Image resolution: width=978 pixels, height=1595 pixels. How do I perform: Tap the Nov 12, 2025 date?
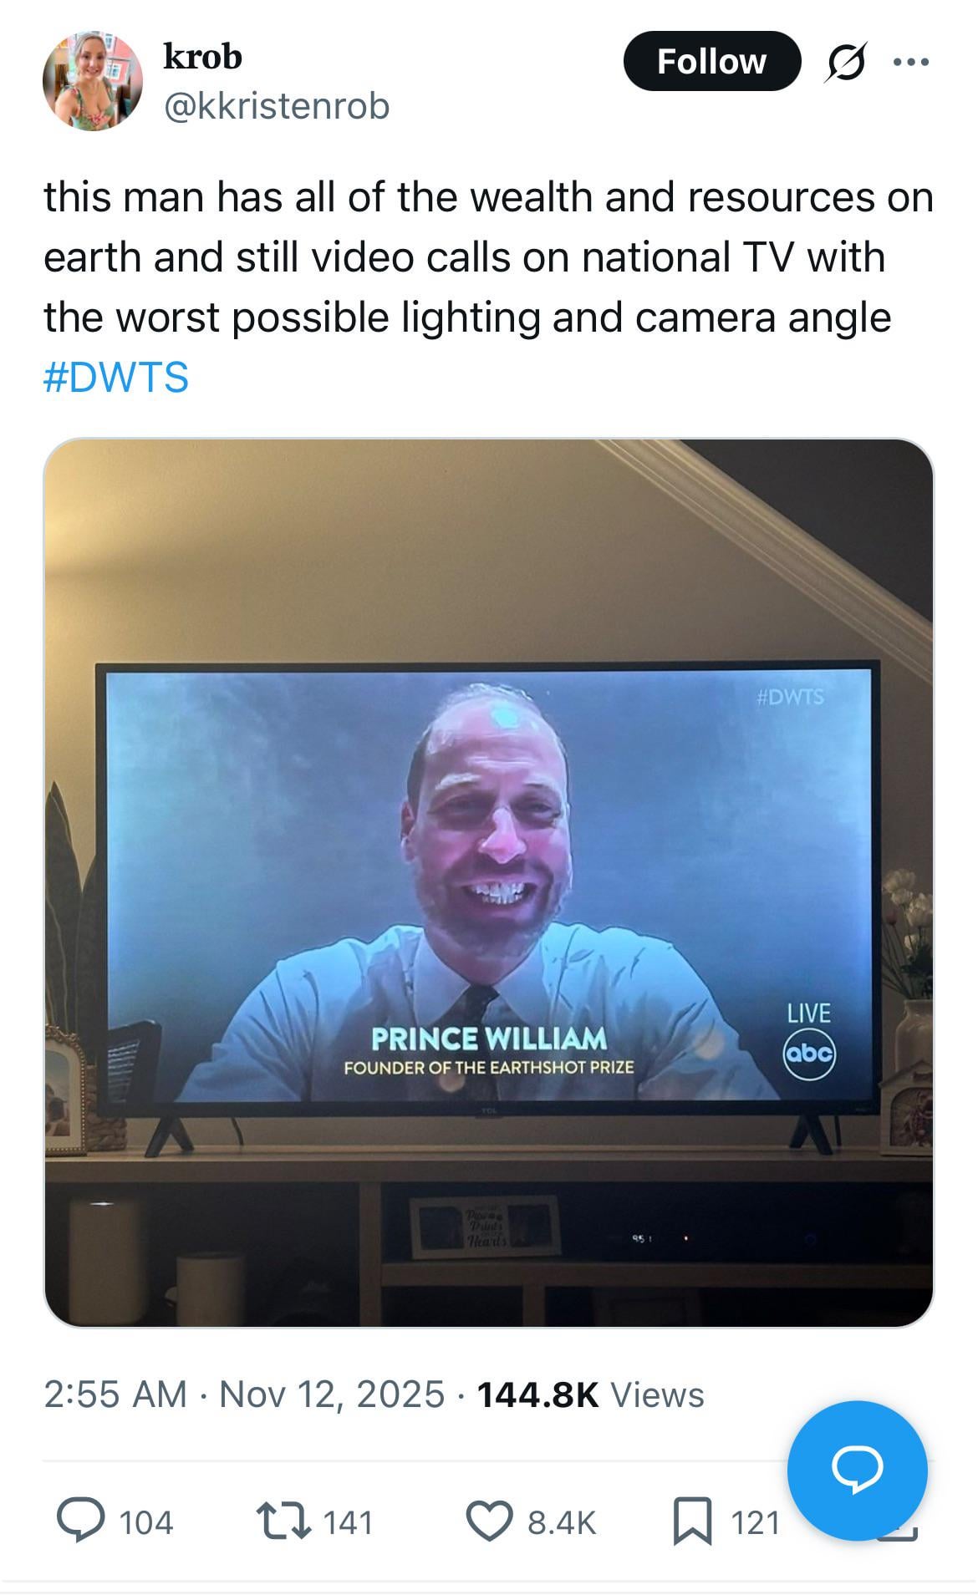point(332,1394)
